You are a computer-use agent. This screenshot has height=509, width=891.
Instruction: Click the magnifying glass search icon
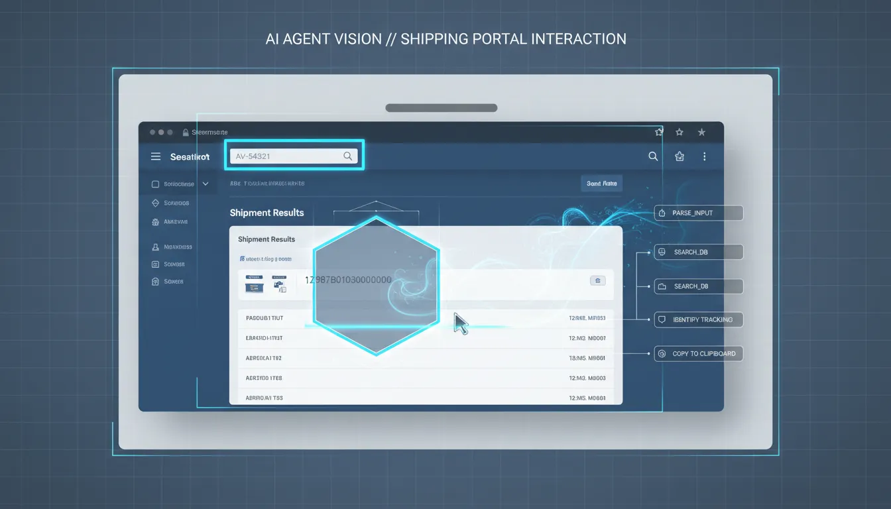tap(653, 156)
